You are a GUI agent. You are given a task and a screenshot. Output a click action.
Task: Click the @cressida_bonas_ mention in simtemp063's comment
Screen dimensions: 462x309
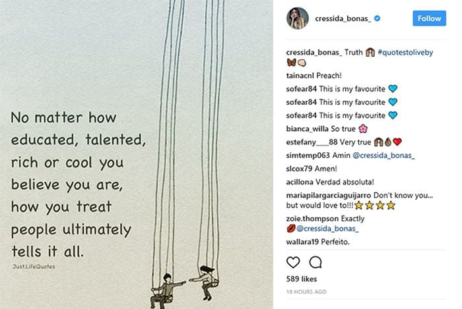point(383,155)
